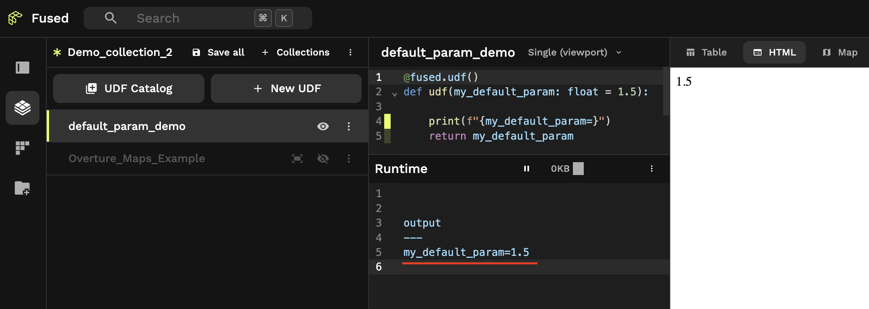Show the Overture_Maps_Example layer
This screenshot has height=309, width=869.
coord(323,159)
